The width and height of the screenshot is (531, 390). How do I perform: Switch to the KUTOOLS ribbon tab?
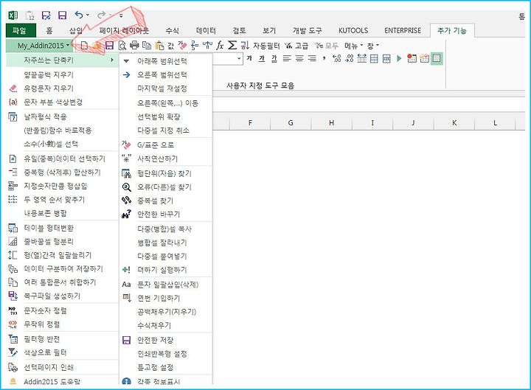pyautogui.click(x=353, y=30)
